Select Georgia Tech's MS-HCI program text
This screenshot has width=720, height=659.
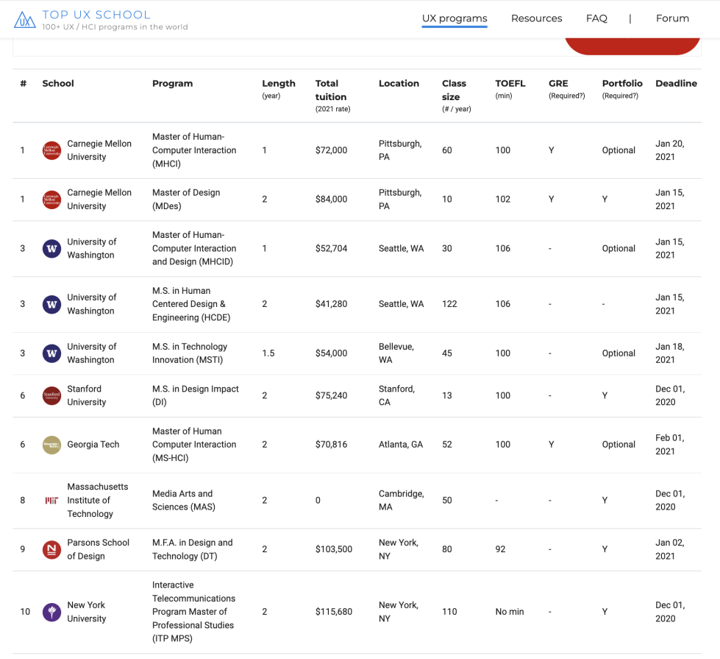[x=194, y=445]
